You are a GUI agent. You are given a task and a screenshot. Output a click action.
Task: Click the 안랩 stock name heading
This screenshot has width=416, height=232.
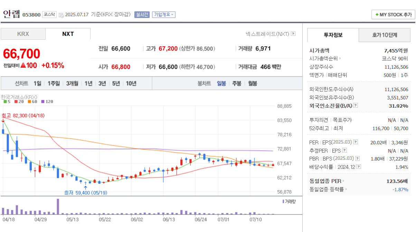coord(11,14)
